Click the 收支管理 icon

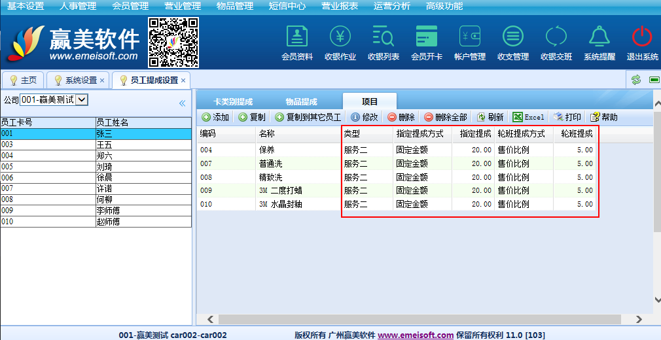pyautogui.click(x=513, y=37)
